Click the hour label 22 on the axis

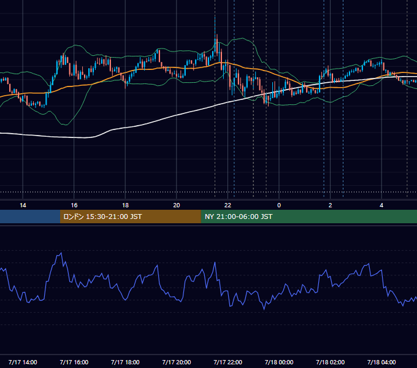click(228, 205)
